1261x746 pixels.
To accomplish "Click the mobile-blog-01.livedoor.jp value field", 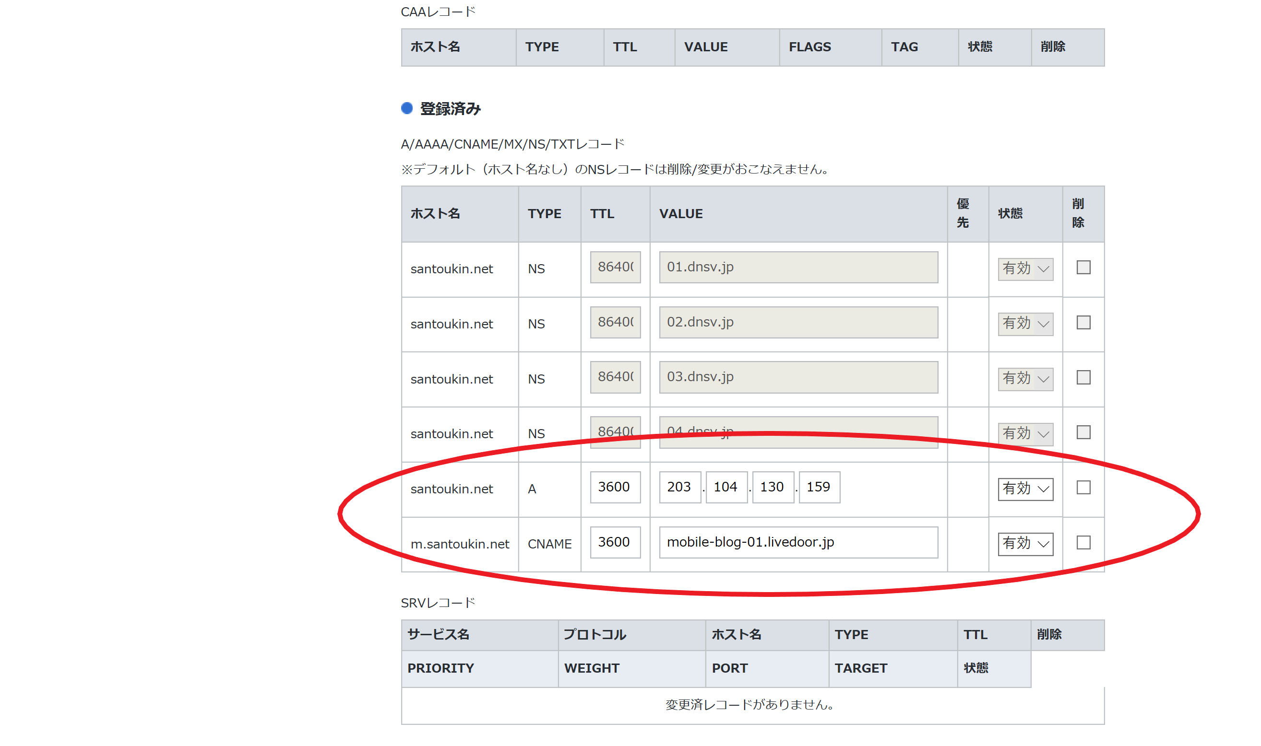I will (x=798, y=542).
